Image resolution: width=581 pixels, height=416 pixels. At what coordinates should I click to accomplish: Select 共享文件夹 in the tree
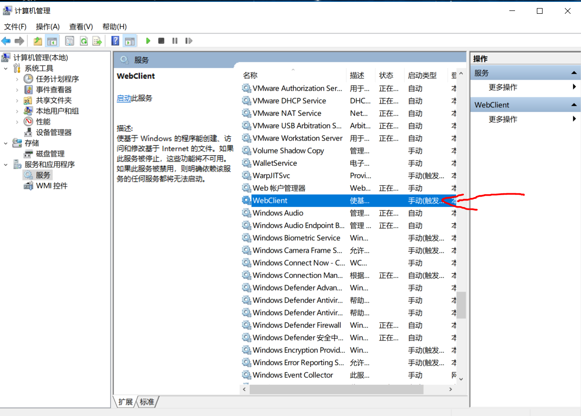click(54, 100)
